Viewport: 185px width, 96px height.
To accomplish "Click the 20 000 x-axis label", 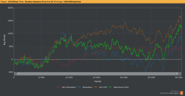I will [124, 77].
